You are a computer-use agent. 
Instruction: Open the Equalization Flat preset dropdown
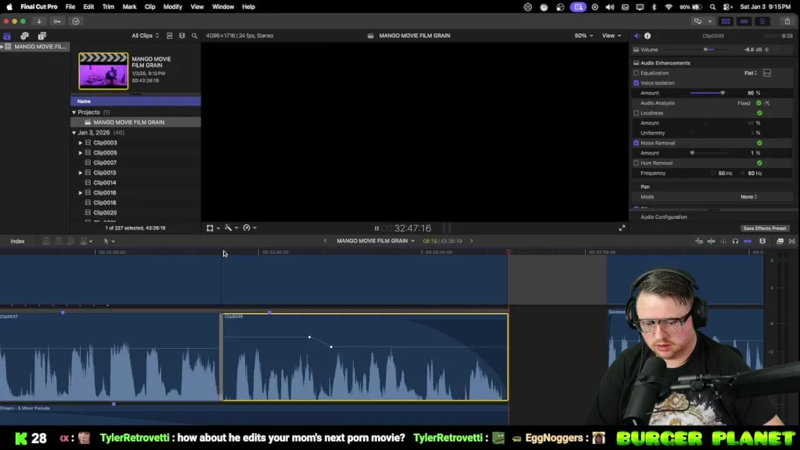[x=751, y=73]
